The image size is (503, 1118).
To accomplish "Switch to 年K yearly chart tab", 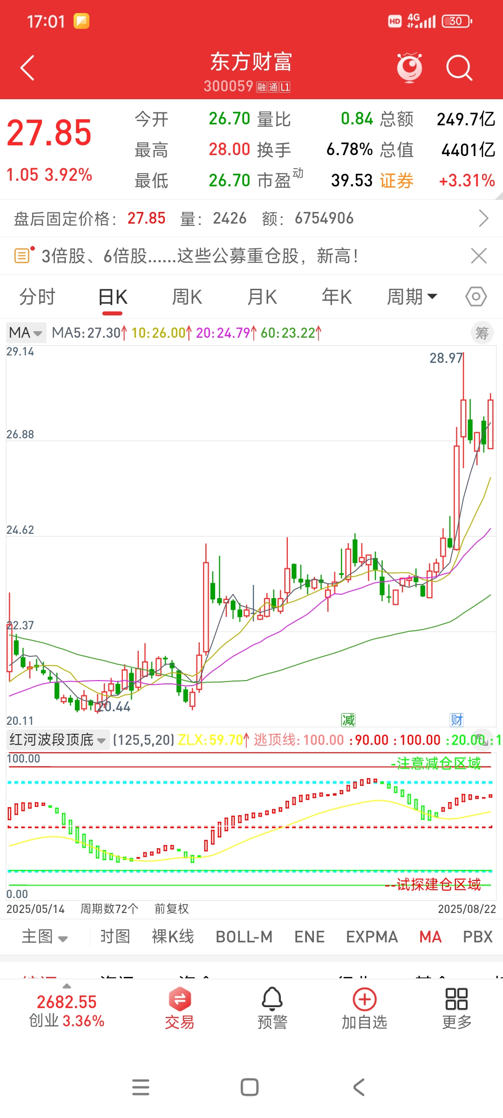I will click(x=337, y=297).
